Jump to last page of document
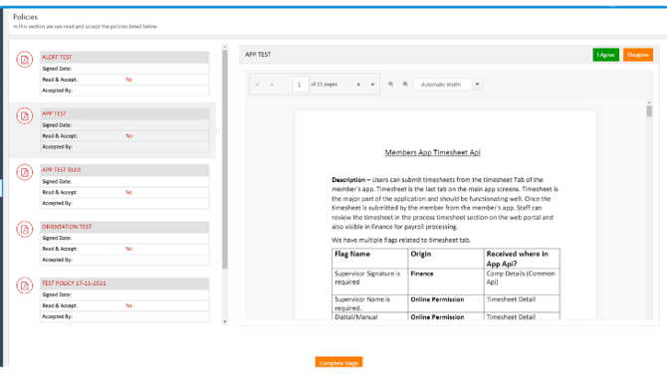This screenshot has height=374, width=667. pos(372,85)
